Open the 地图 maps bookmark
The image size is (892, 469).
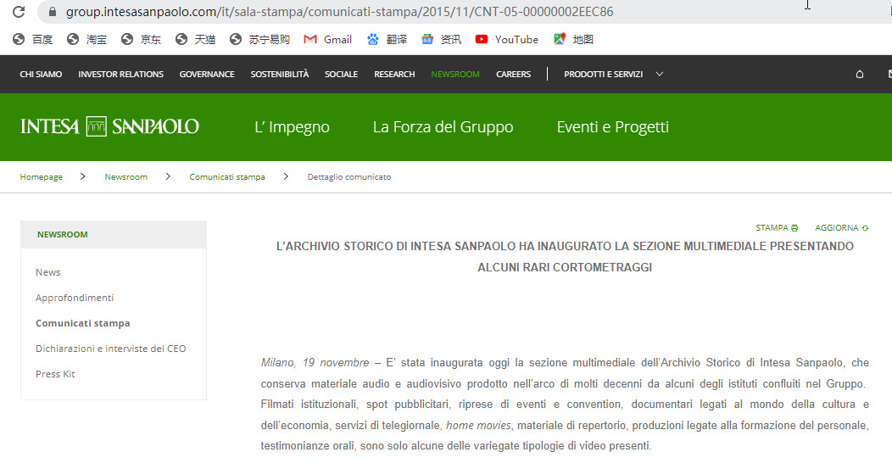[574, 39]
